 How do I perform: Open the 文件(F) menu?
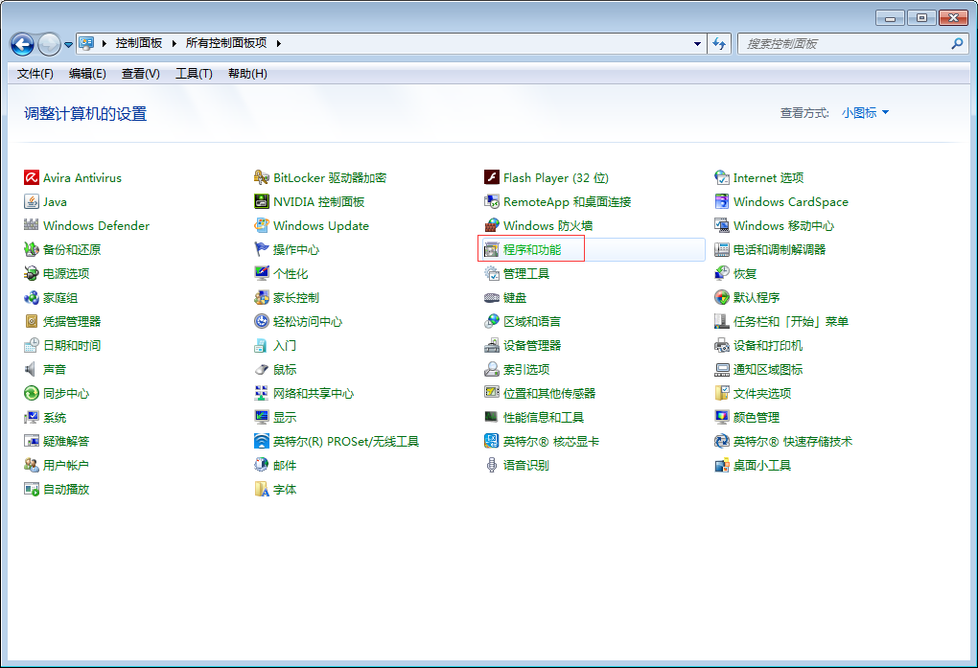[35, 74]
